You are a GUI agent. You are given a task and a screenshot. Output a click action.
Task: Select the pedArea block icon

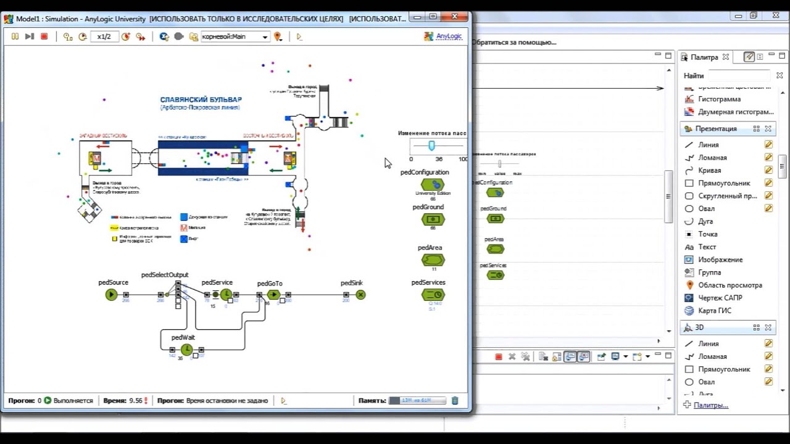pyautogui.click(x=433, y=260)
